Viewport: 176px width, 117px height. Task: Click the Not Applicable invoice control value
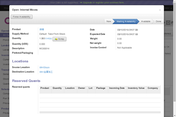click(x=124, y=48)
